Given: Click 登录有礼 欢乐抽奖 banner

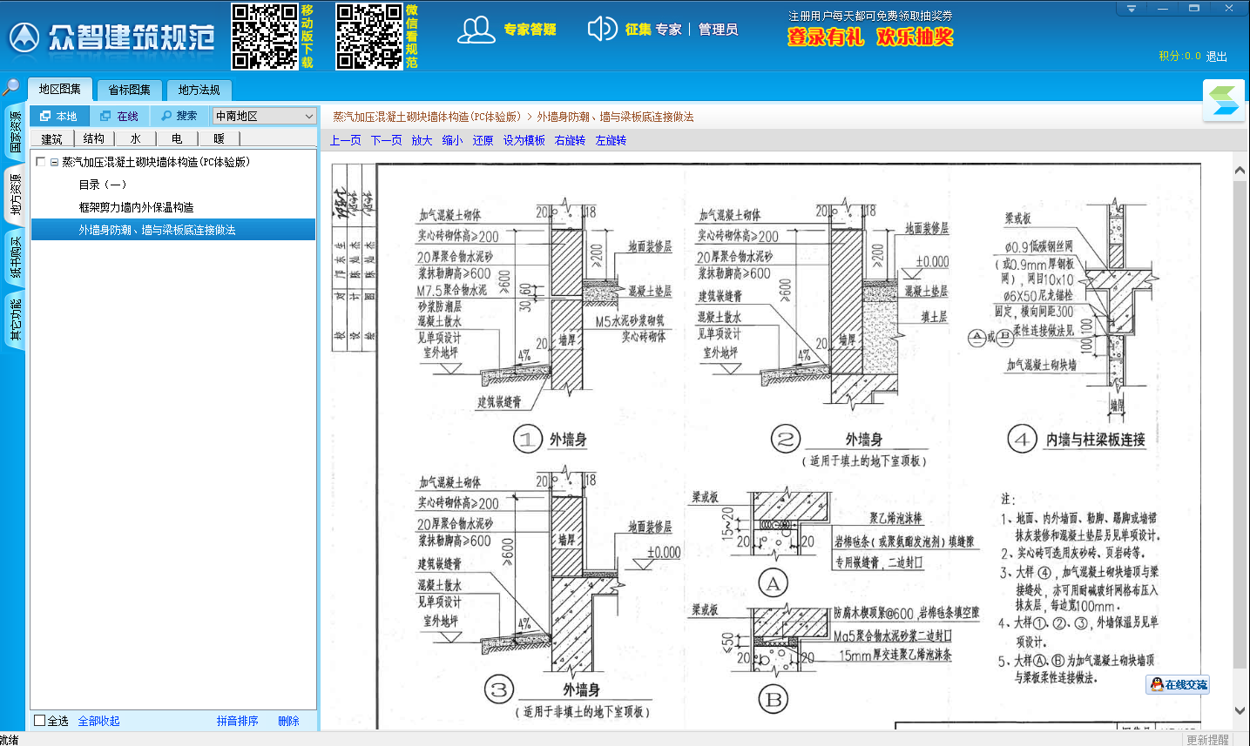Looking at the screenshot, I should coord(870,37).
